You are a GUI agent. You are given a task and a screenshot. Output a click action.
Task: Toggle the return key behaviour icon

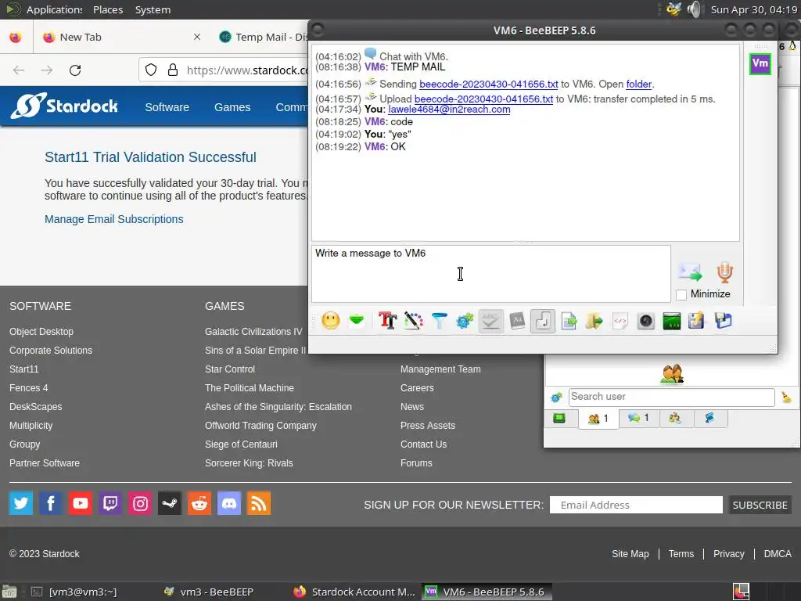pyautogui.click(x=543, y=321)
